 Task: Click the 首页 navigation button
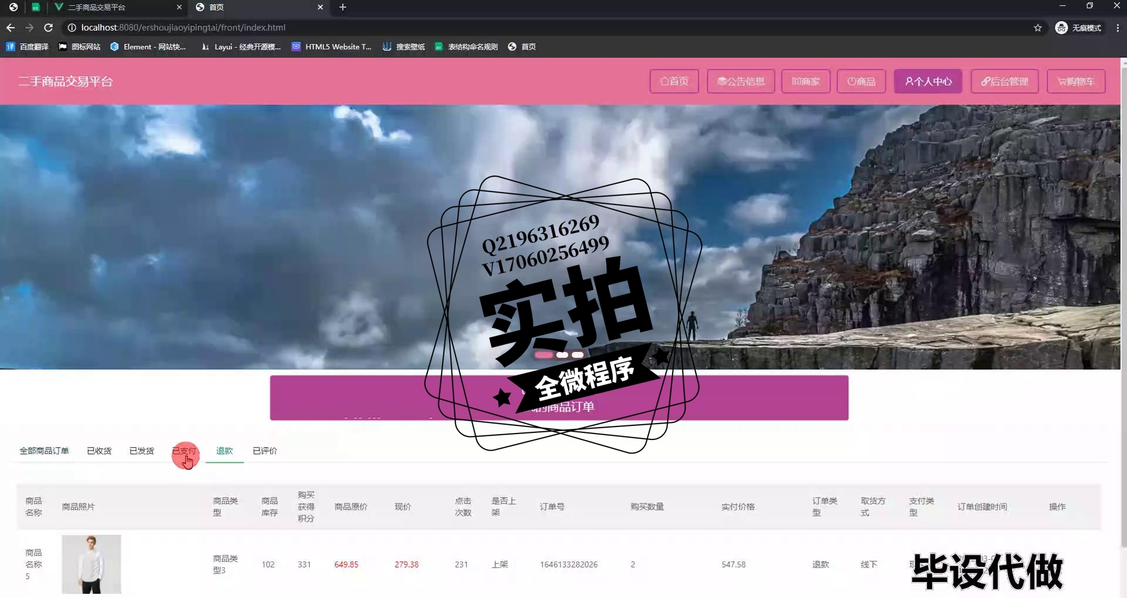(x=674, y=81)
